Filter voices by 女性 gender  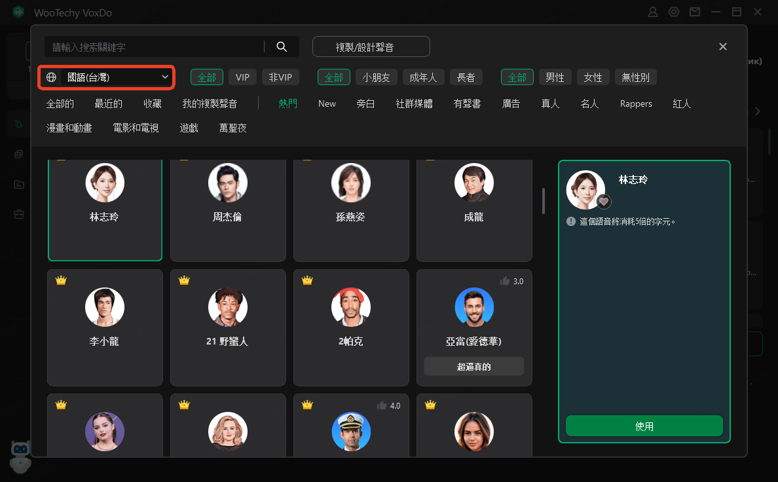pos(593,77)
